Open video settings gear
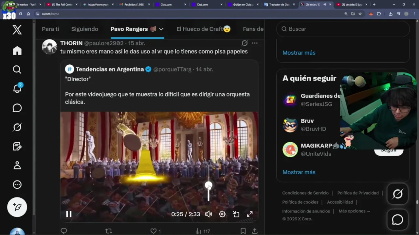 222,214
